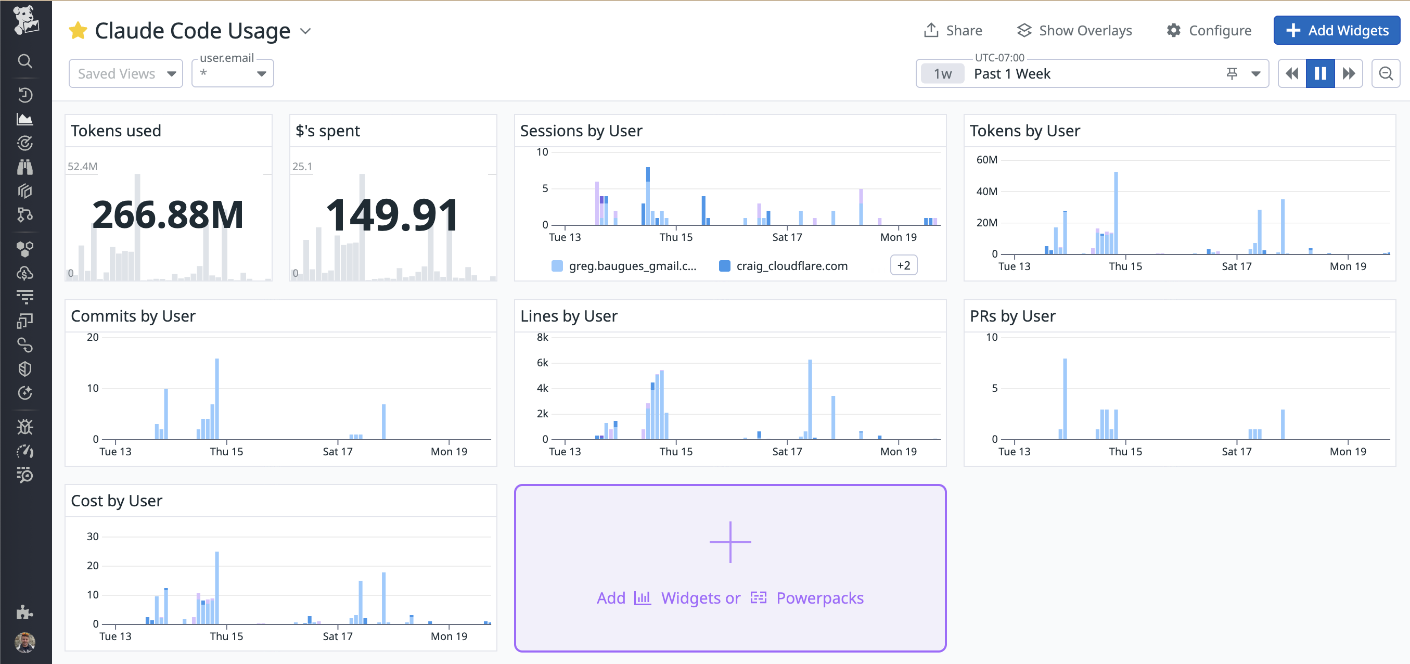Step time window back with rewind

click(1292, 73)
